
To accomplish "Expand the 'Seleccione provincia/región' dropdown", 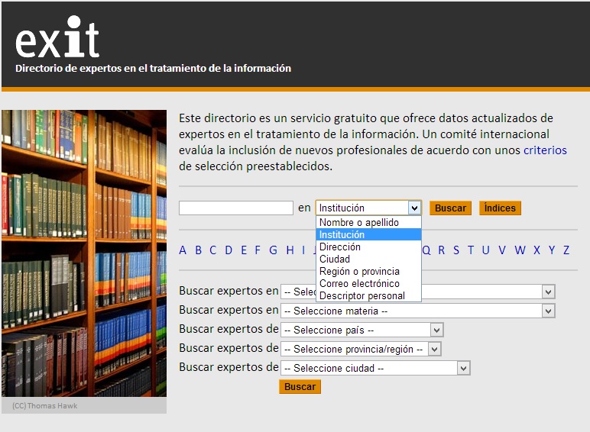I will click(x=360, y=349).
